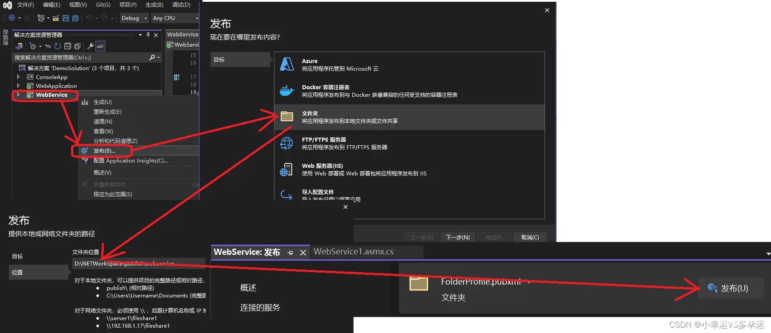771x333 pixels.
Task: Expand the ConsoleApp project node
Action: (x=18, y=77)
